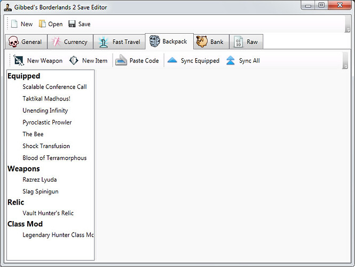Open the backpack toolbar overflow handle

[x=345, y=61]
